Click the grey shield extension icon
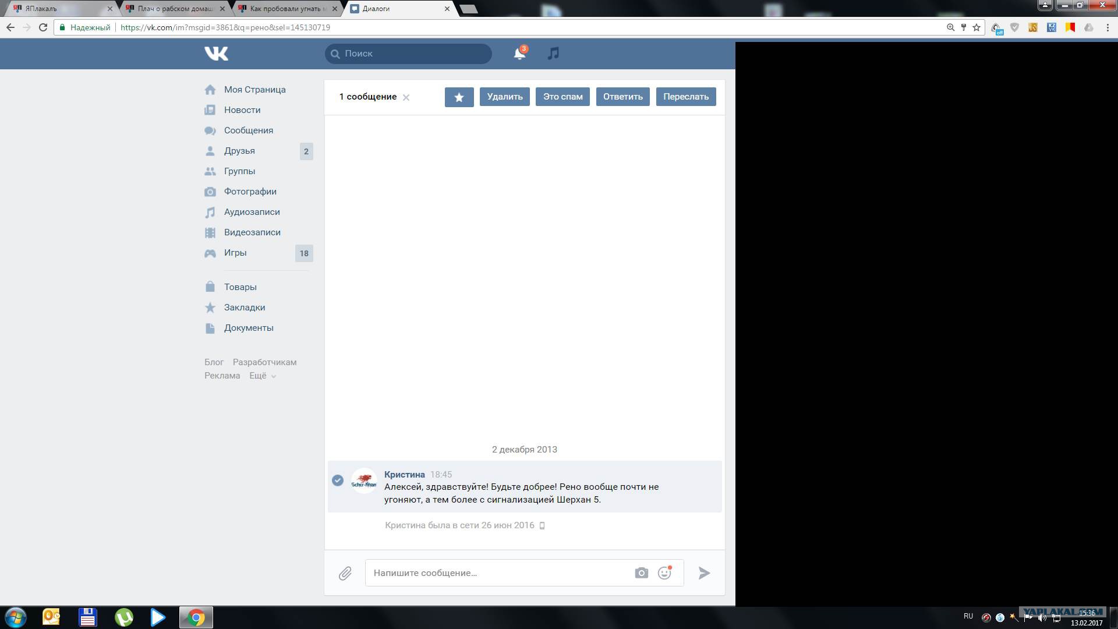 coord(1014,27)
